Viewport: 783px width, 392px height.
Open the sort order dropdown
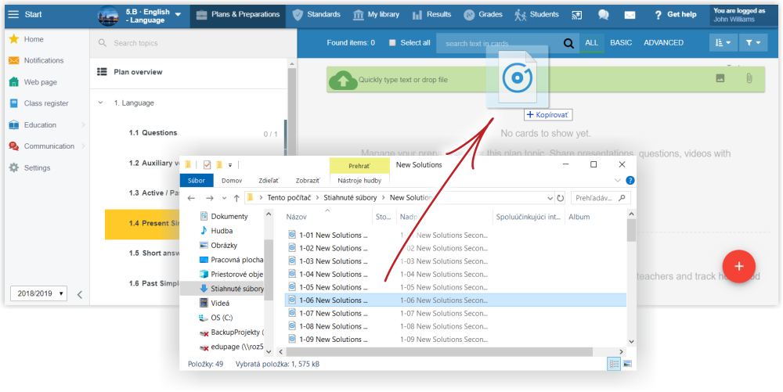coord(723,43)
